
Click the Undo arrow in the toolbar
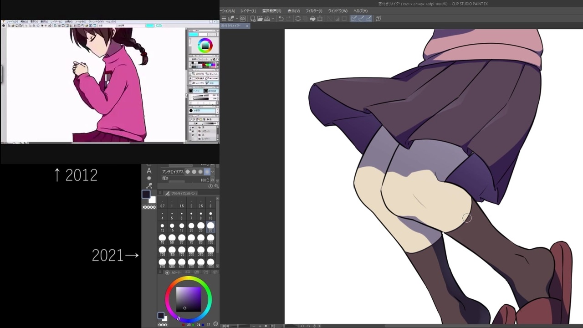tap(281, 19)
